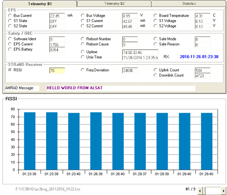Plot Board Temperature via its radio button
The image size is (227, 195).
155,16
